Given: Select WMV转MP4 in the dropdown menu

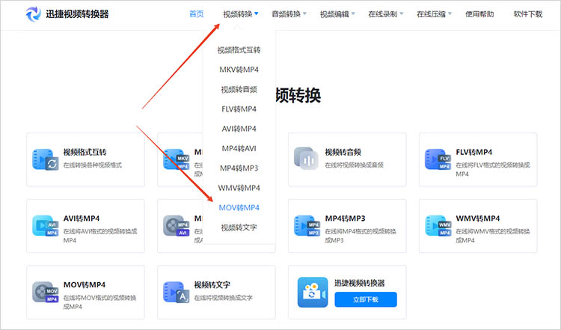Looking at the screenshot, I should point(239,188).
